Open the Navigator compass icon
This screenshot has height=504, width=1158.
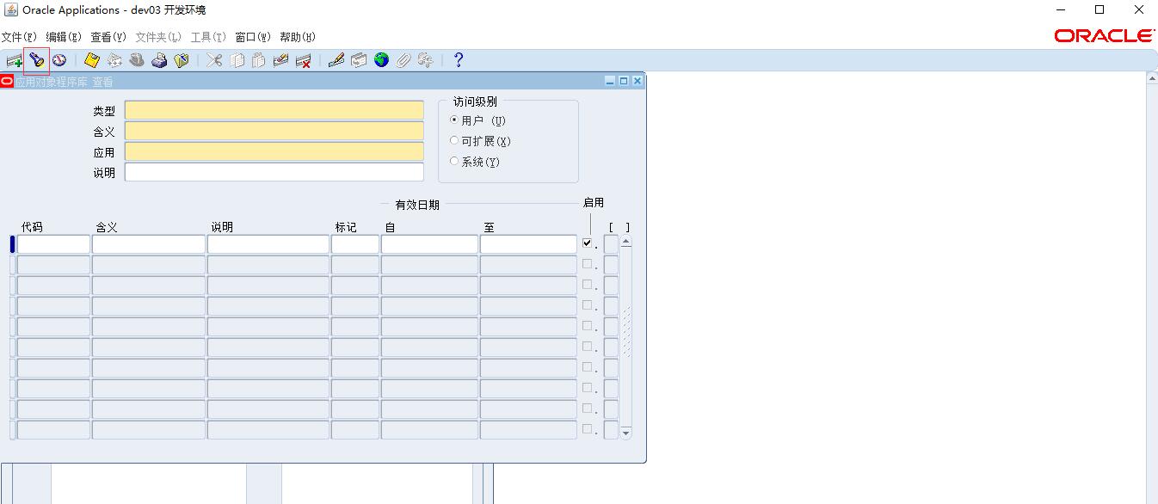(x=59, y=60)
